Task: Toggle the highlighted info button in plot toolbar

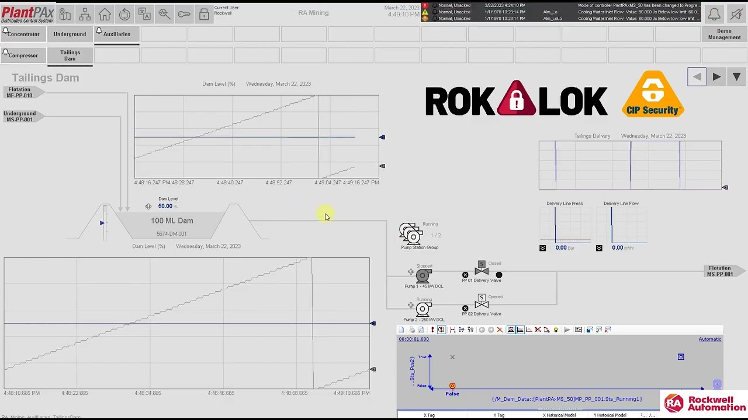Action: [x=442, y=330]
